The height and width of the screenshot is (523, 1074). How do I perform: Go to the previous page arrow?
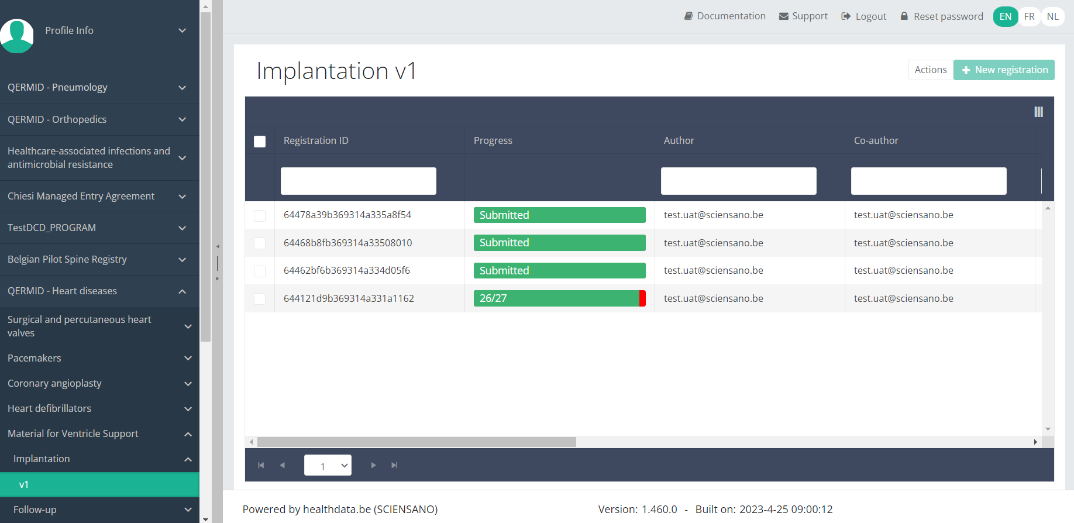(x=283, y=465)
